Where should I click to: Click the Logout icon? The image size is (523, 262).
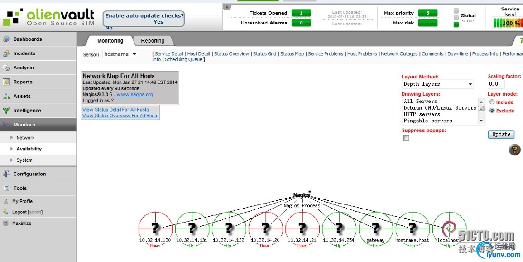point(6,212)
